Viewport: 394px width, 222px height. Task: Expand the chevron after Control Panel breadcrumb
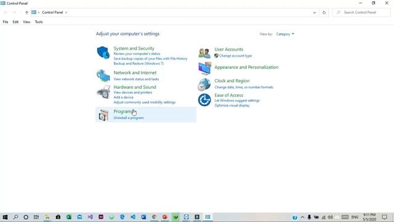[x=66, y=12]
